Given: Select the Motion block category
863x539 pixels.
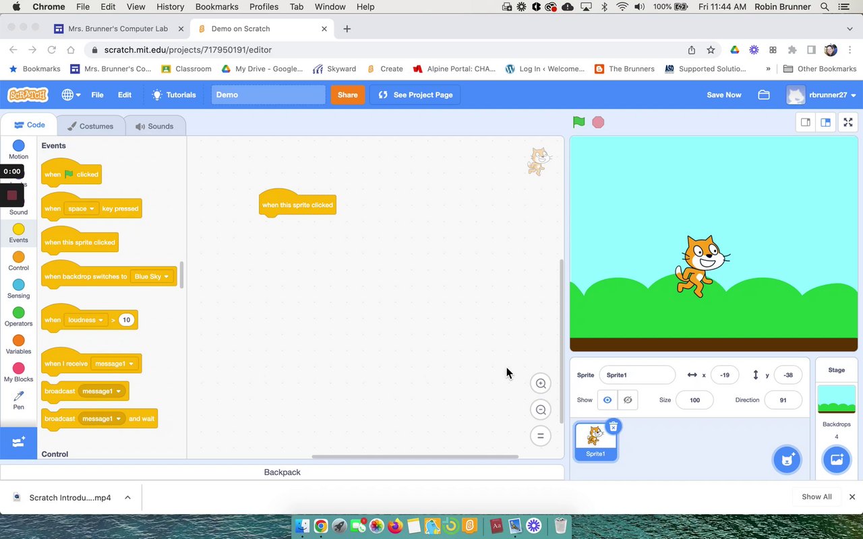Looking at the screenshot, I should 18,150.
